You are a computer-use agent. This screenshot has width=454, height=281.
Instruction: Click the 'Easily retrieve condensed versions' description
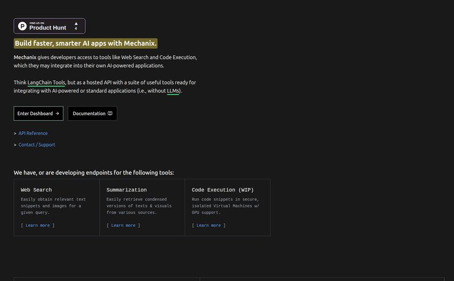(x=139, y=206)
